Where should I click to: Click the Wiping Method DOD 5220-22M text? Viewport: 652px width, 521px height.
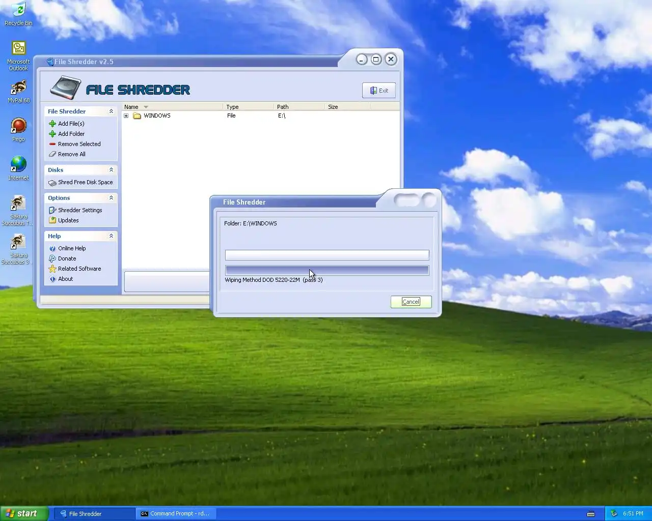click(262, 280)
